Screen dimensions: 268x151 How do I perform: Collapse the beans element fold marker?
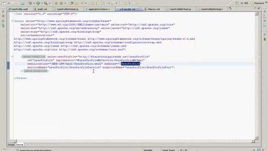(x=12, y=21)
